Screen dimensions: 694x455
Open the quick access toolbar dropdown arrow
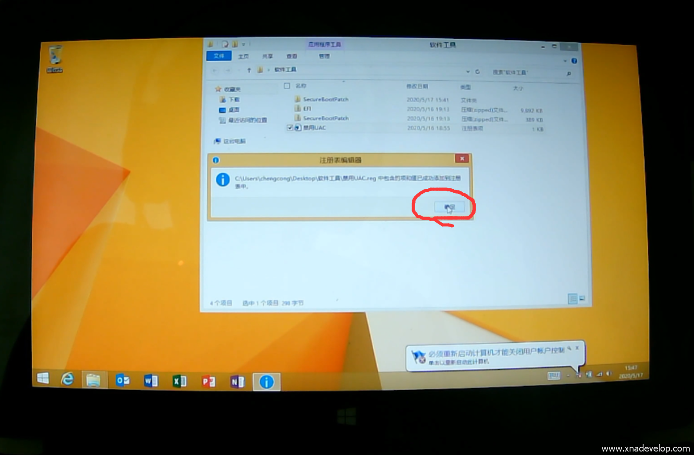click(243, 44)
